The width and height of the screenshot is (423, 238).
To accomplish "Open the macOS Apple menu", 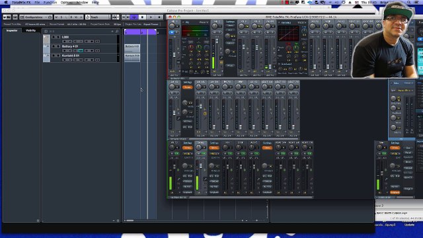I will point(6,2).
